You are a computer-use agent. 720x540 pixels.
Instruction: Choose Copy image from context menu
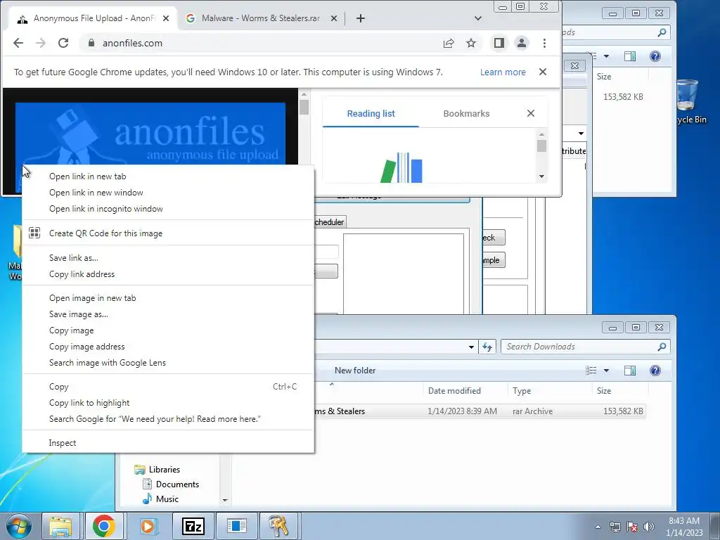coord(168,330)
